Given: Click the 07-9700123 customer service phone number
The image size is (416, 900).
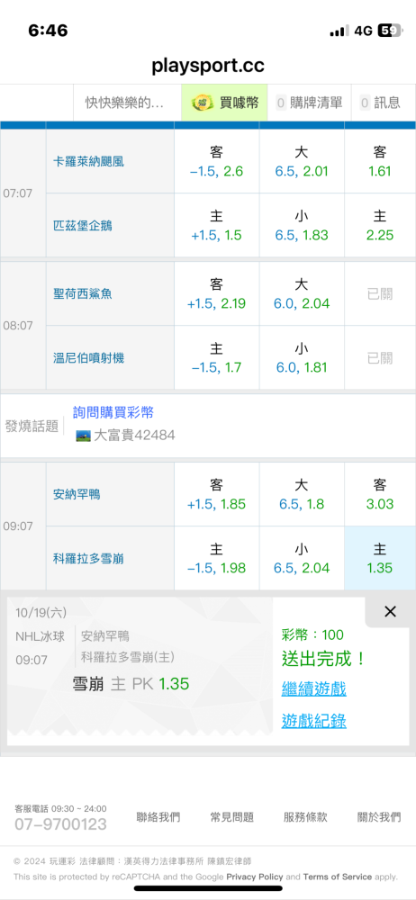Looking at the screenshot, I should click(x=61, y=824).
